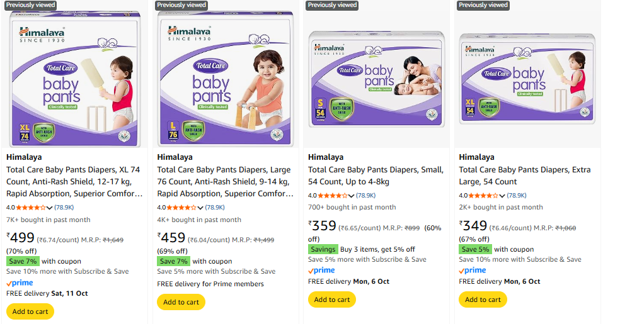
Task: Open Total Care Baby Pants XL 74 Count title
Action: pos(74,182)
